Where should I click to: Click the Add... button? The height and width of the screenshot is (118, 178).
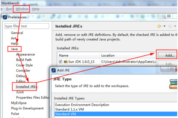tap(168, 55)
